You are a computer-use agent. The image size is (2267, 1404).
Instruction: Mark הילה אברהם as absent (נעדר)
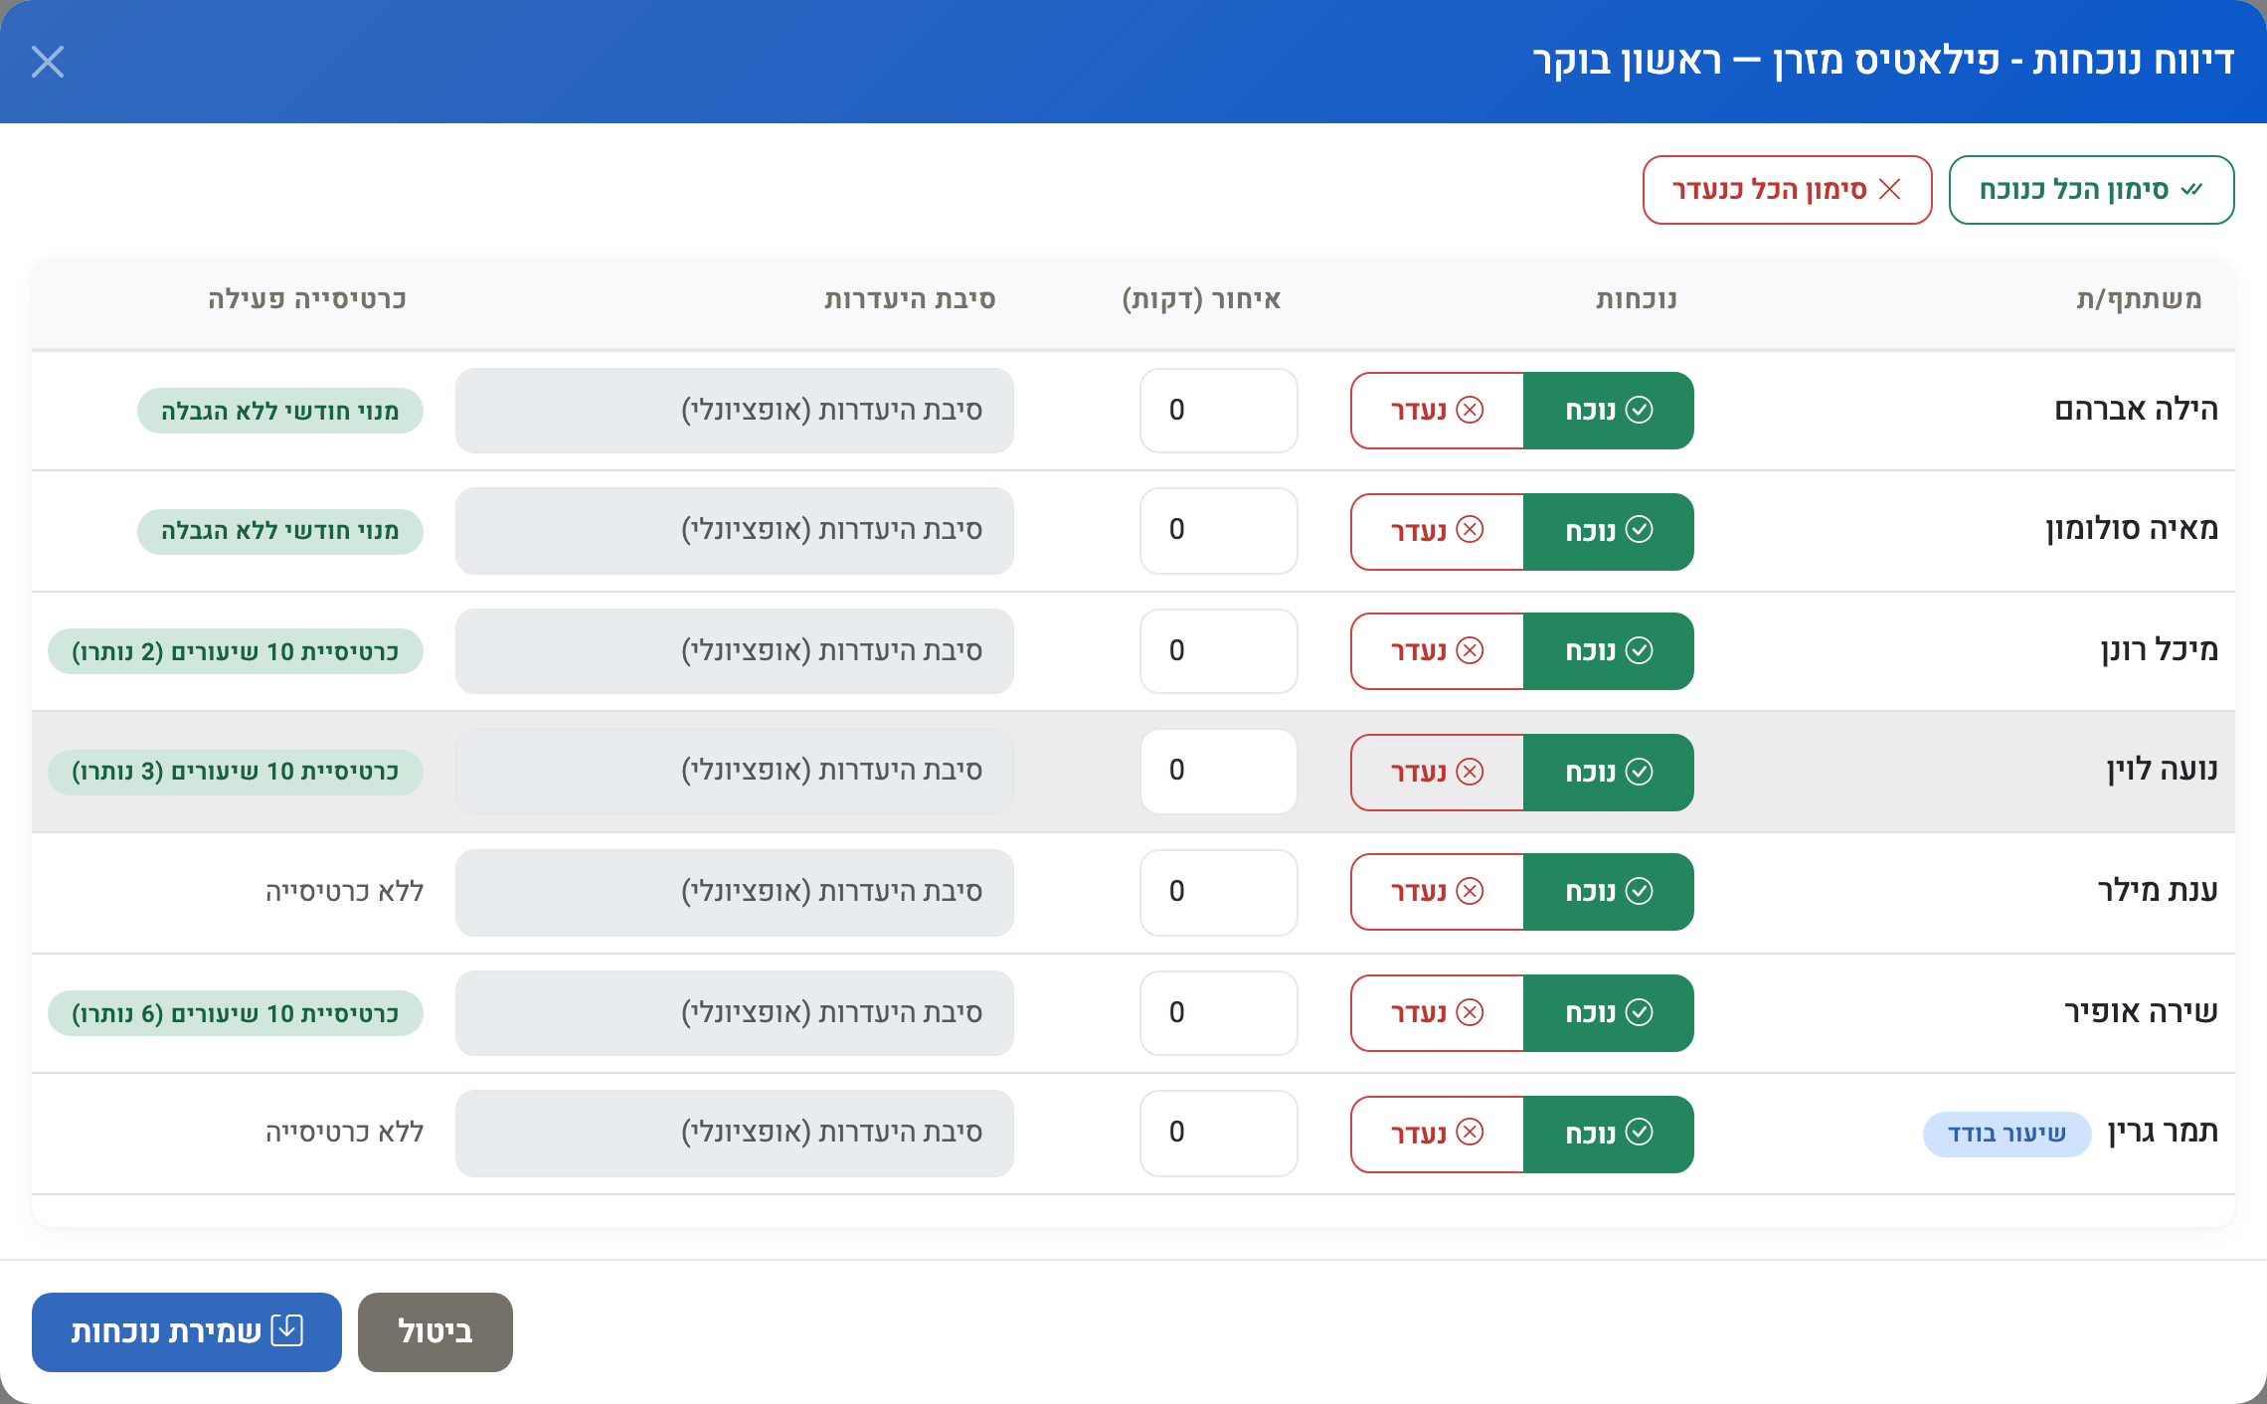coord(1437,411)
